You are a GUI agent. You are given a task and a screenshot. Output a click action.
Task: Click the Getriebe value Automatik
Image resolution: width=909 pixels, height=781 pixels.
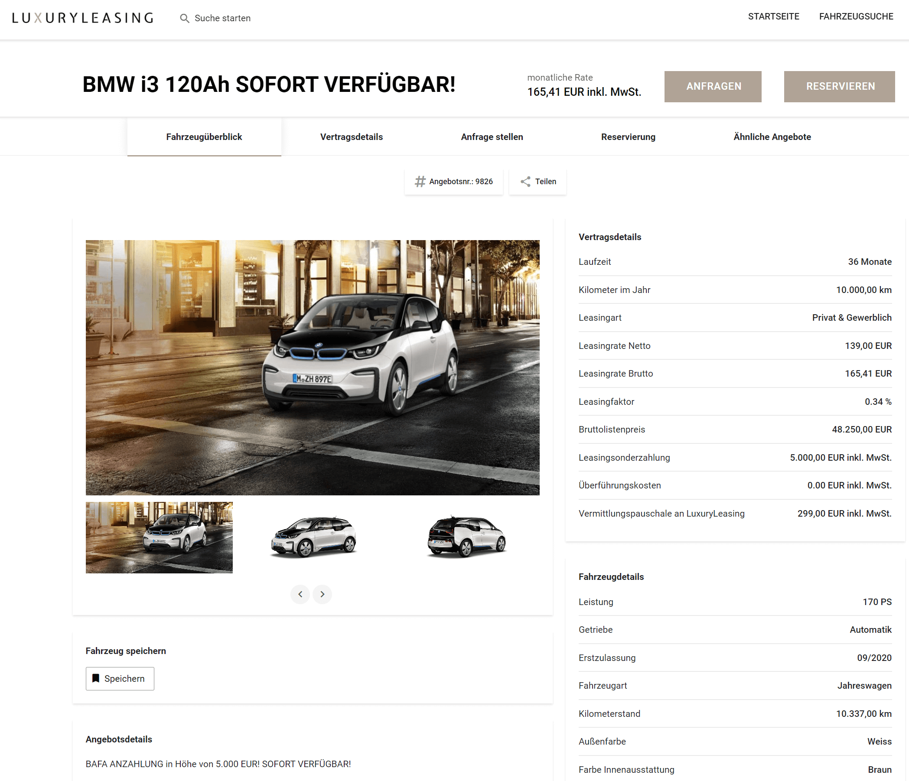pyautogui.click(x=870, y=630)
